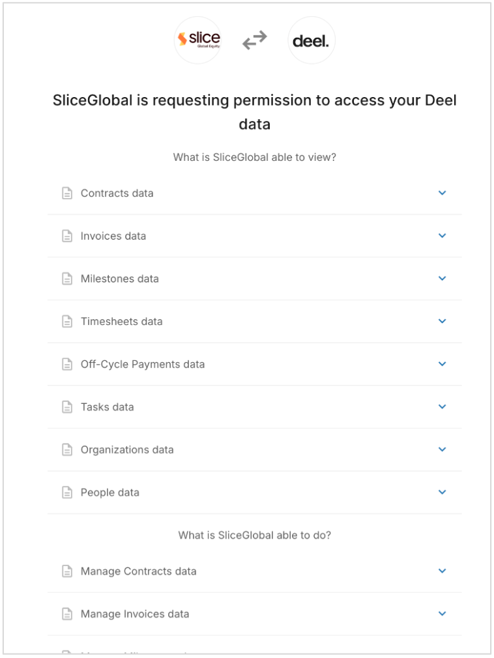Screen dimensions: 494x658
Task: Expand the Invoices data chevron
Action: (443, 236)
